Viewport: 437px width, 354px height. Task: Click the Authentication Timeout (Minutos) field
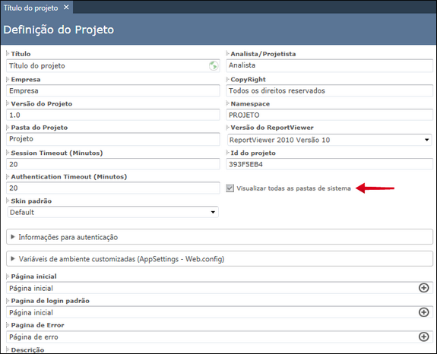(x=113, y=188)
